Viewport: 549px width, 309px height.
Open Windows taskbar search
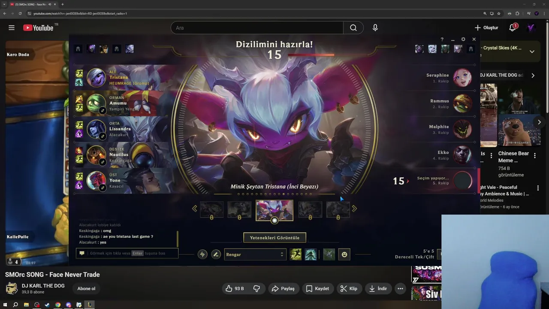pos(15,305)
